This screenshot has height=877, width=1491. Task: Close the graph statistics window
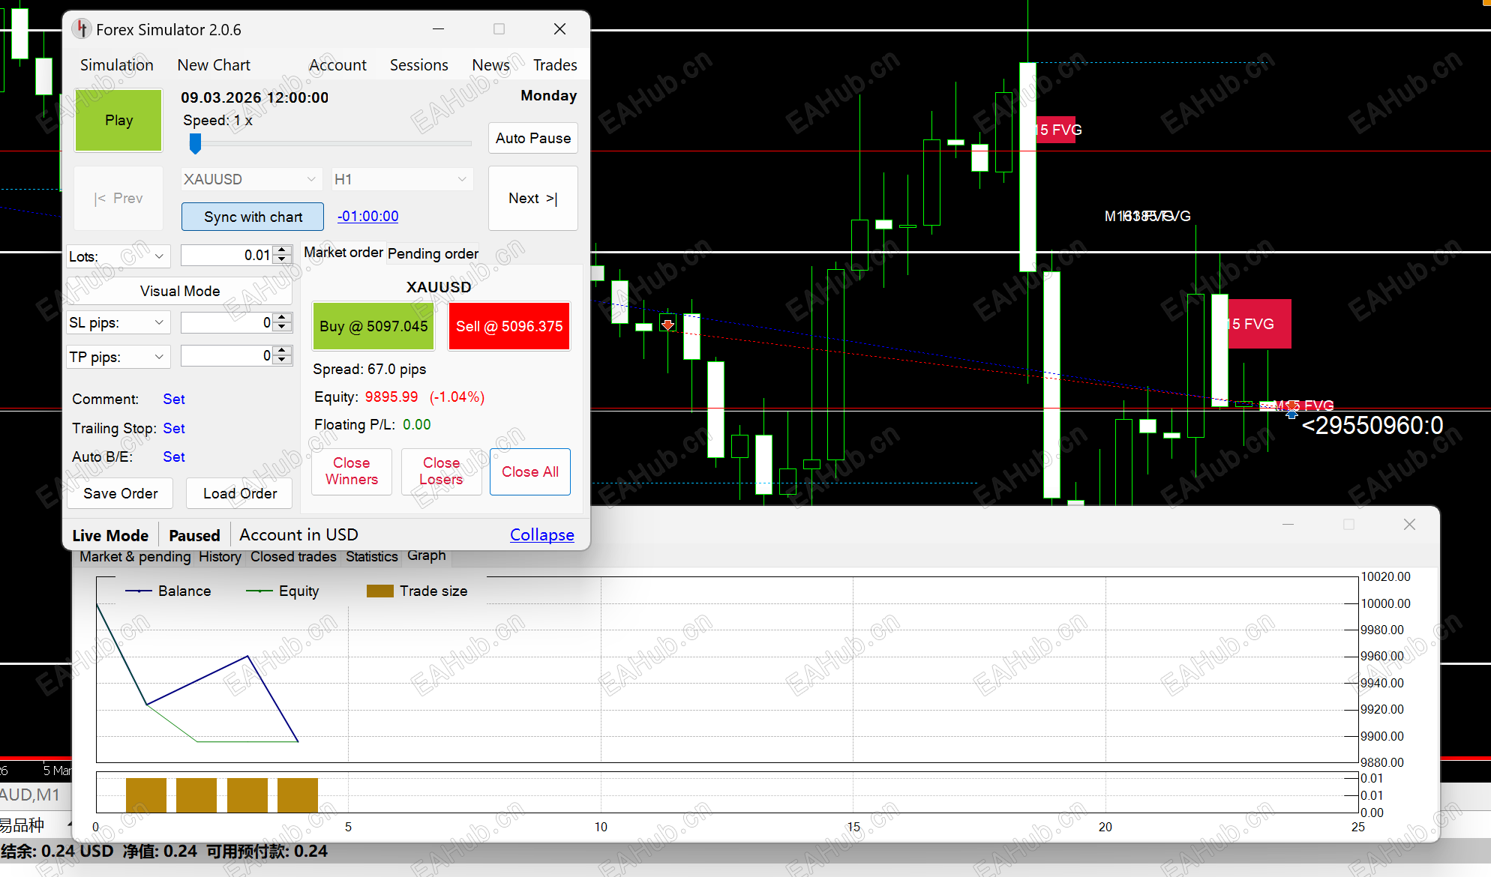coord(1409,525)
